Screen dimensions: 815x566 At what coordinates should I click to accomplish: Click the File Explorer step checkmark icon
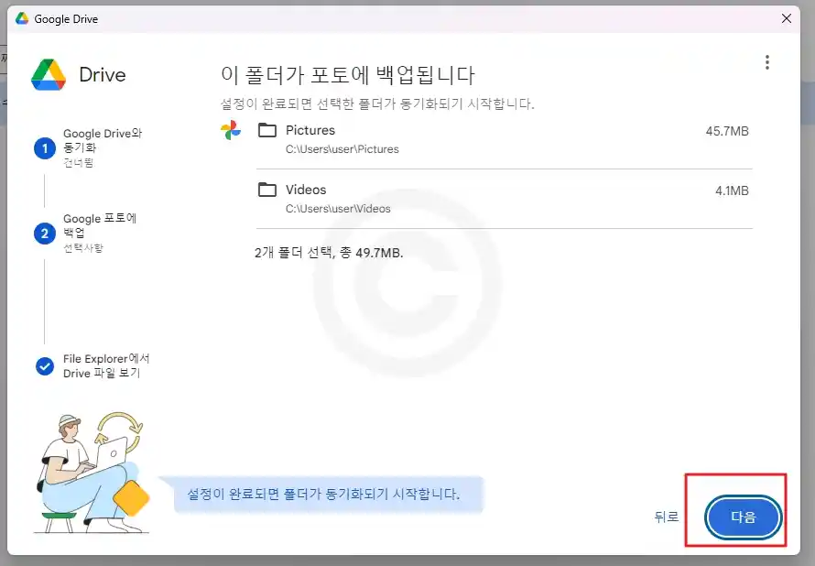(x=45, y=366)
